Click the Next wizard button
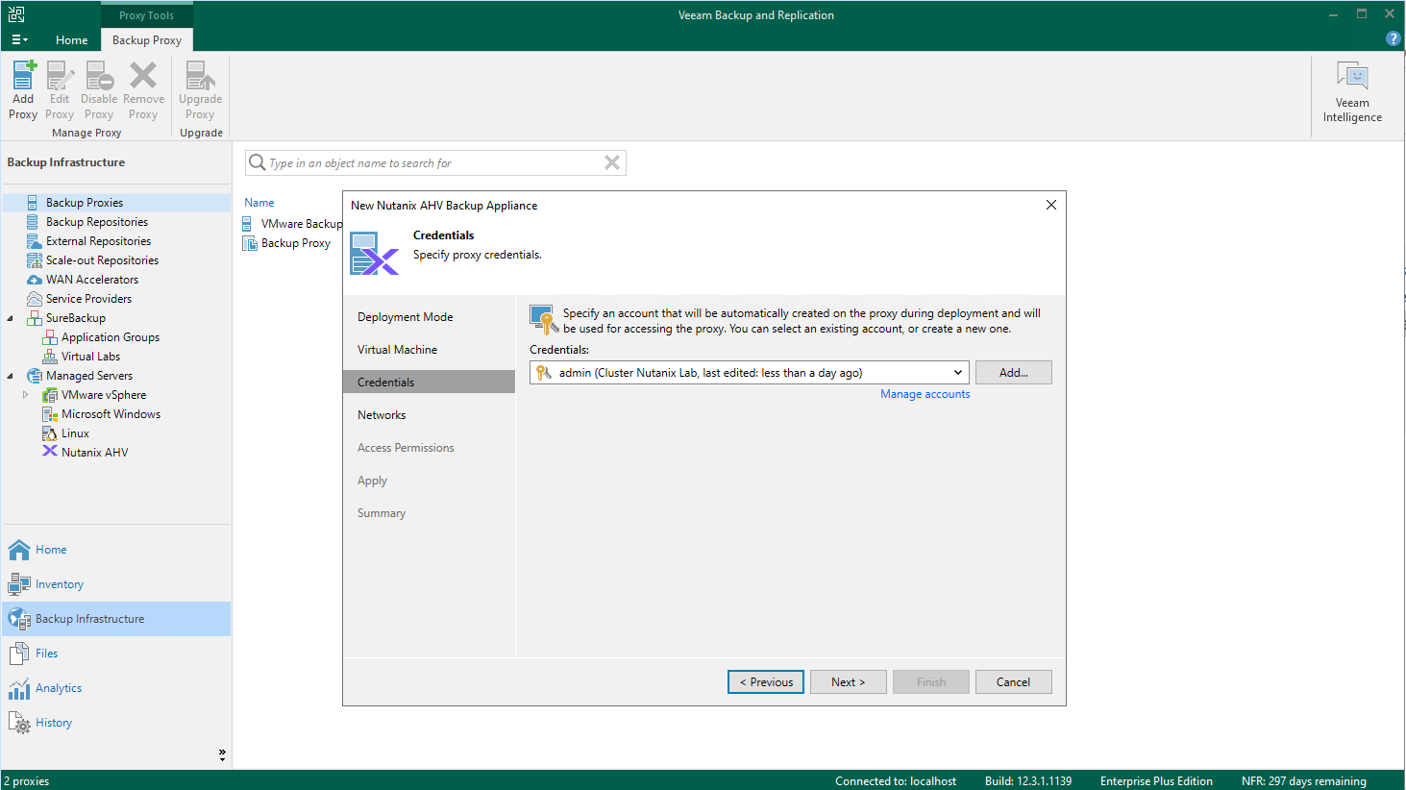 pos(849,682)
